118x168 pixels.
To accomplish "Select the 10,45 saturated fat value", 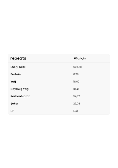I will [76, 89].
